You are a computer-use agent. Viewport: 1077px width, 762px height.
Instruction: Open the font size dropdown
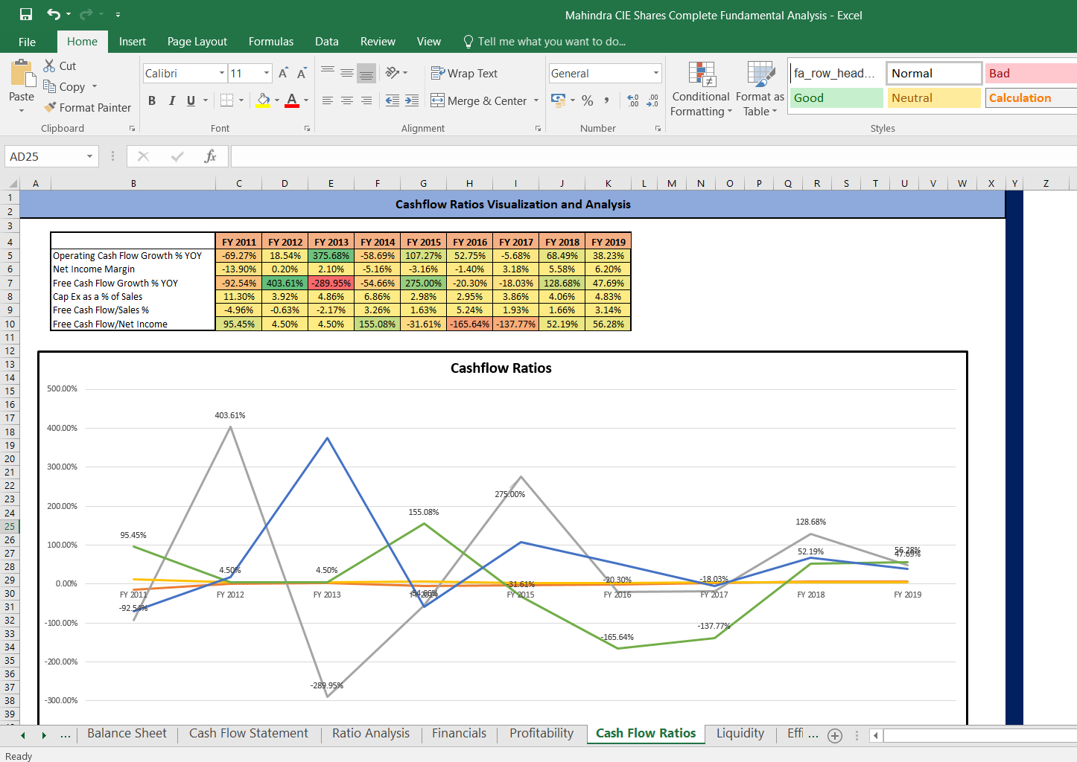point(267,73)
